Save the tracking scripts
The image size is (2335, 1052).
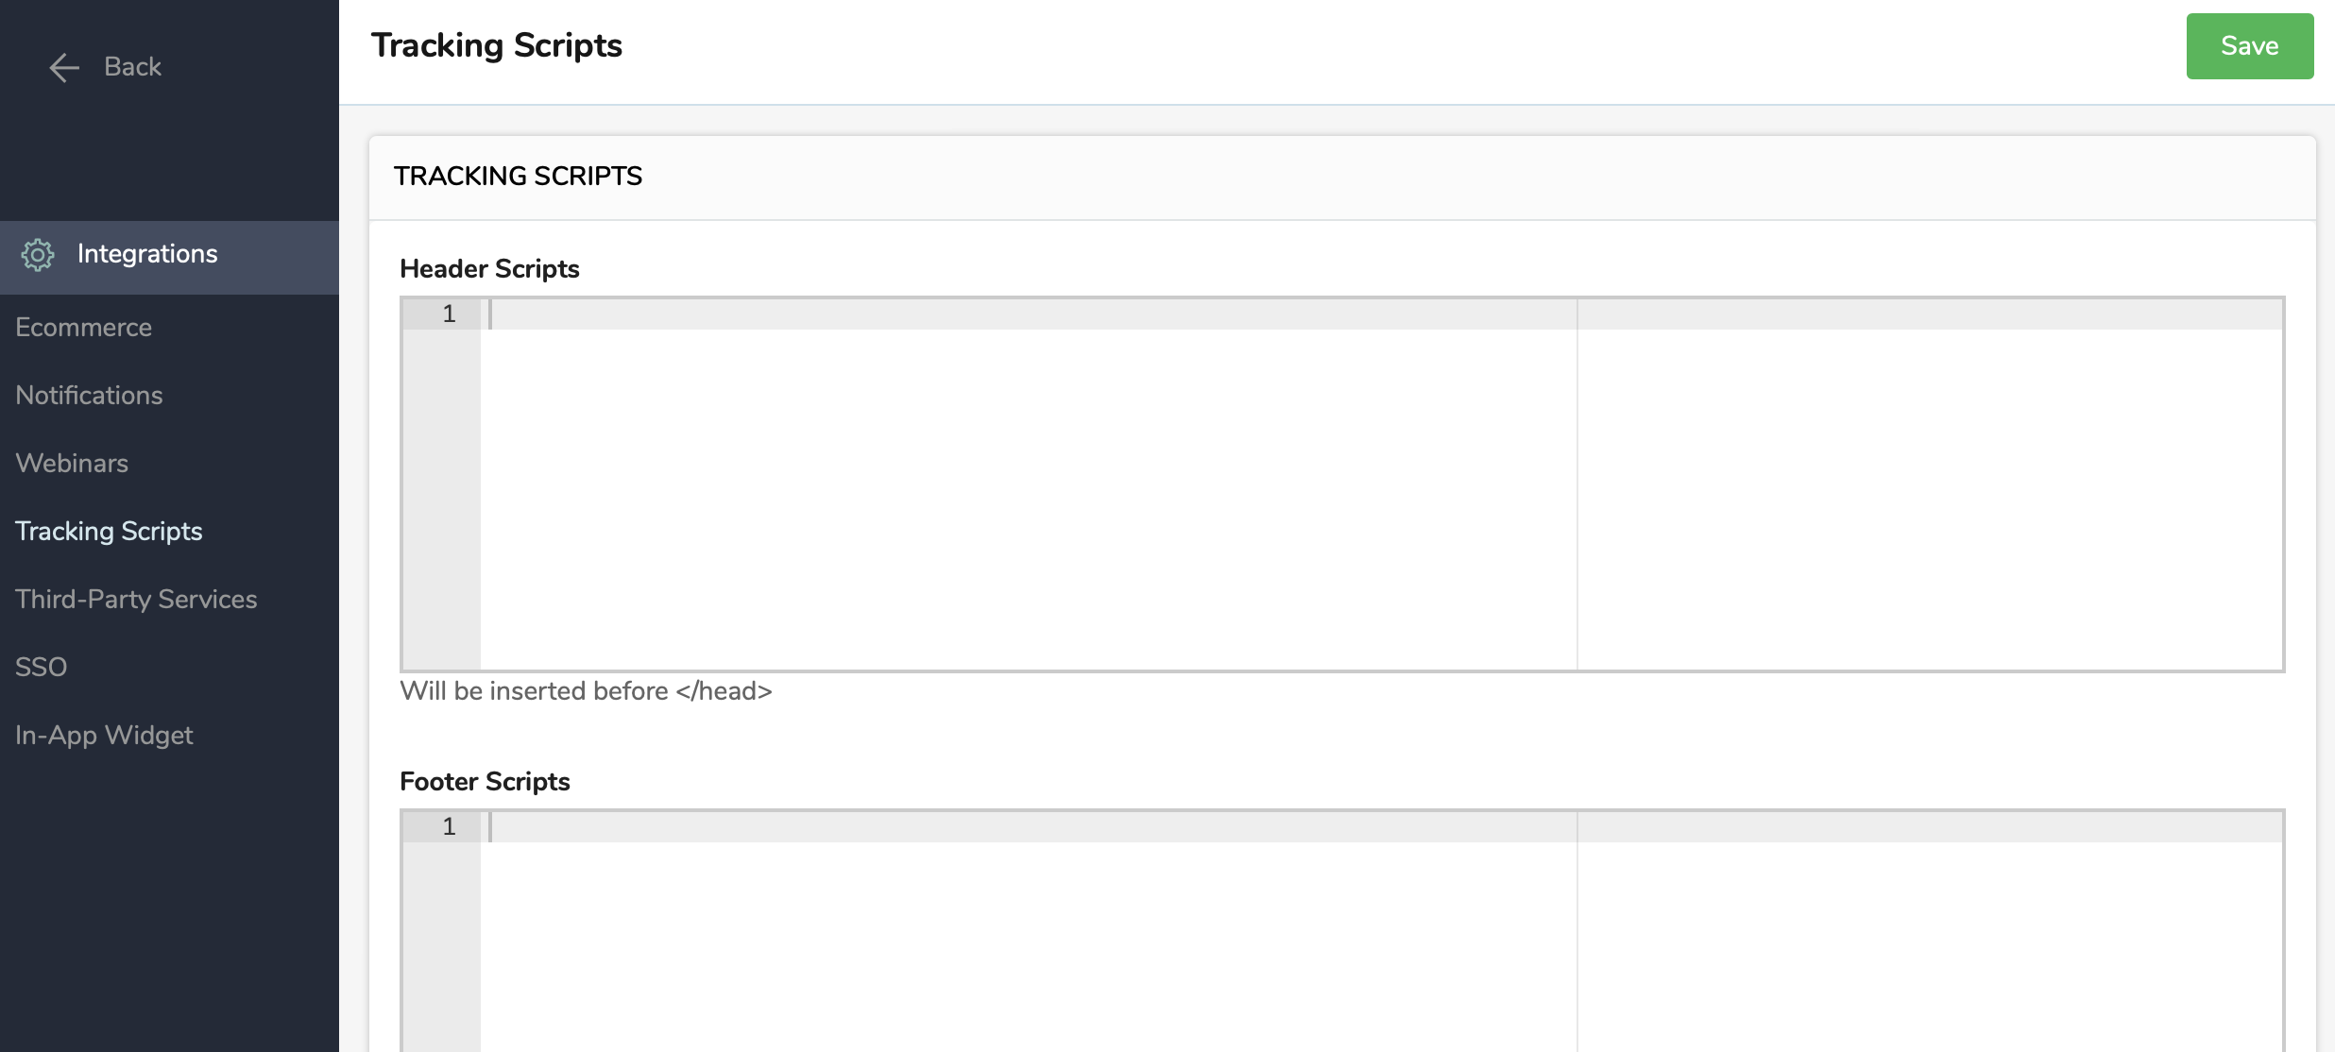(x=2249, y=46)
